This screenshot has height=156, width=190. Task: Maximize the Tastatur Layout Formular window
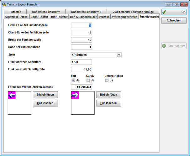tap(176, 4)
